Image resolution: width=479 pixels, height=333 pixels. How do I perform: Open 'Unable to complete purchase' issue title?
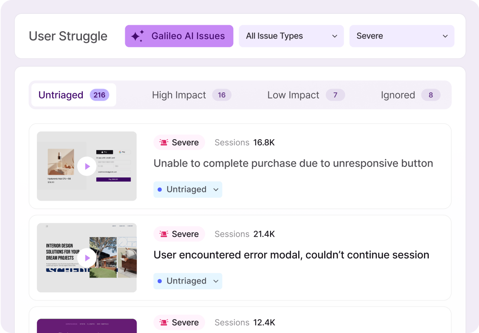point(293,163)
